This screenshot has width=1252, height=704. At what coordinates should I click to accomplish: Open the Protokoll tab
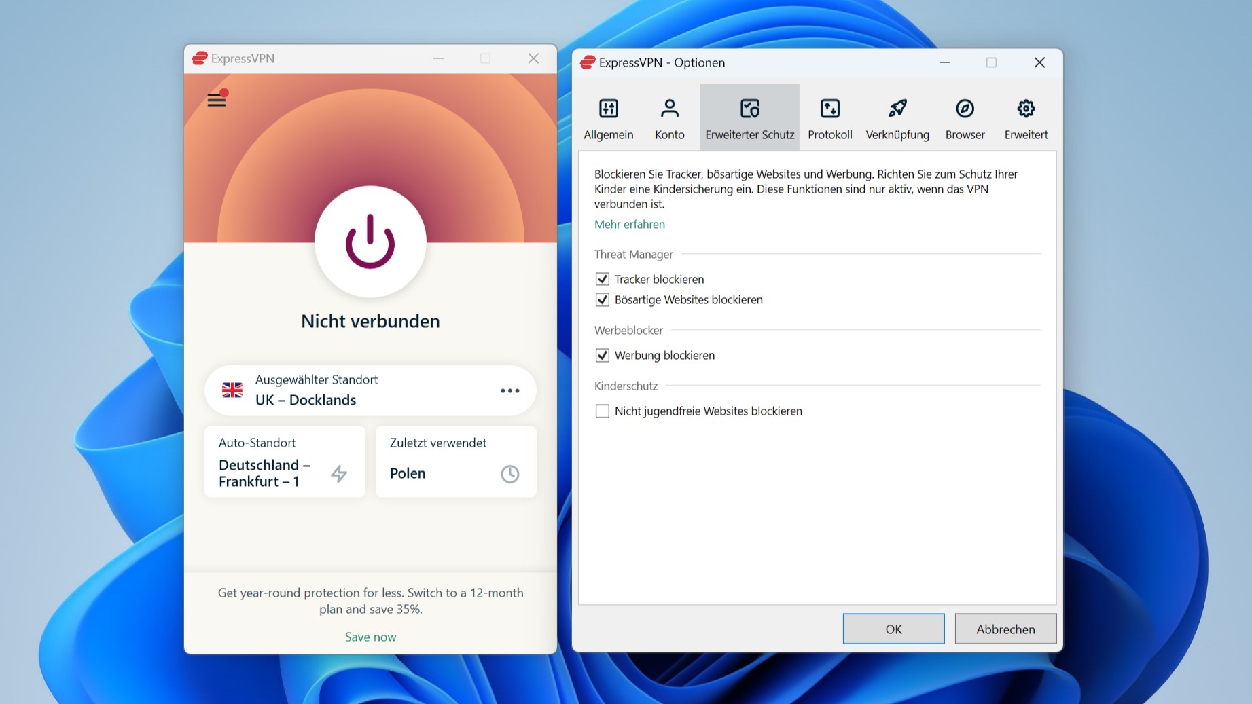point(829,117)
